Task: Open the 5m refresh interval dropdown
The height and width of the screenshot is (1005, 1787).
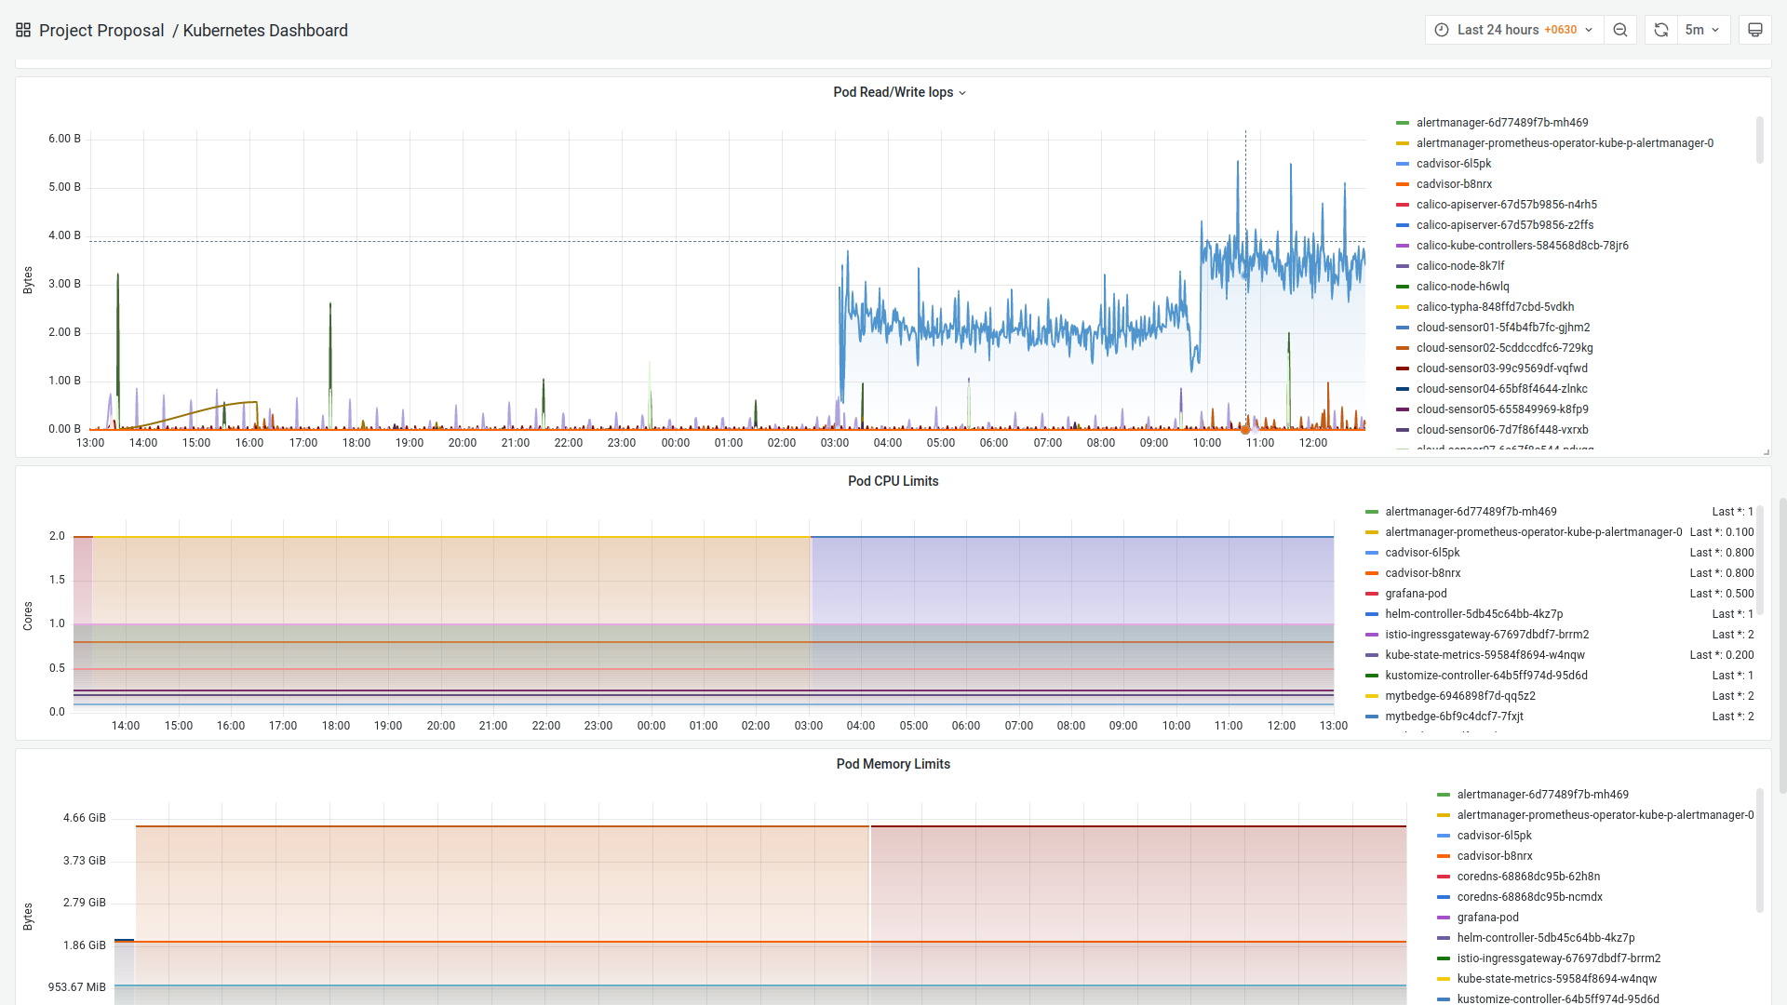Action: click(x=1701, y=30)
